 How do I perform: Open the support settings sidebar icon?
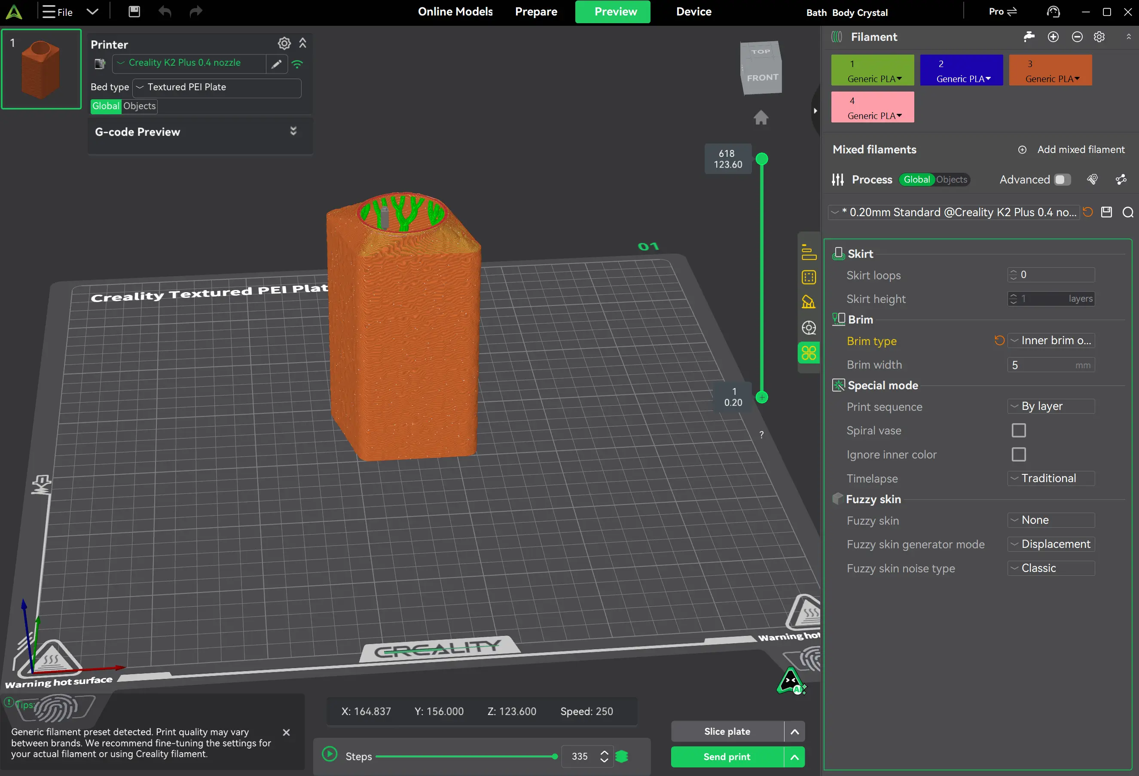[x=809, y=302]
